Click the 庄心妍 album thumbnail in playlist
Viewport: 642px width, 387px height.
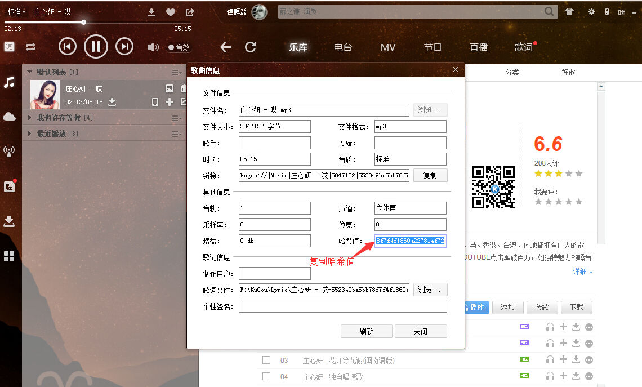pos(45,95)
